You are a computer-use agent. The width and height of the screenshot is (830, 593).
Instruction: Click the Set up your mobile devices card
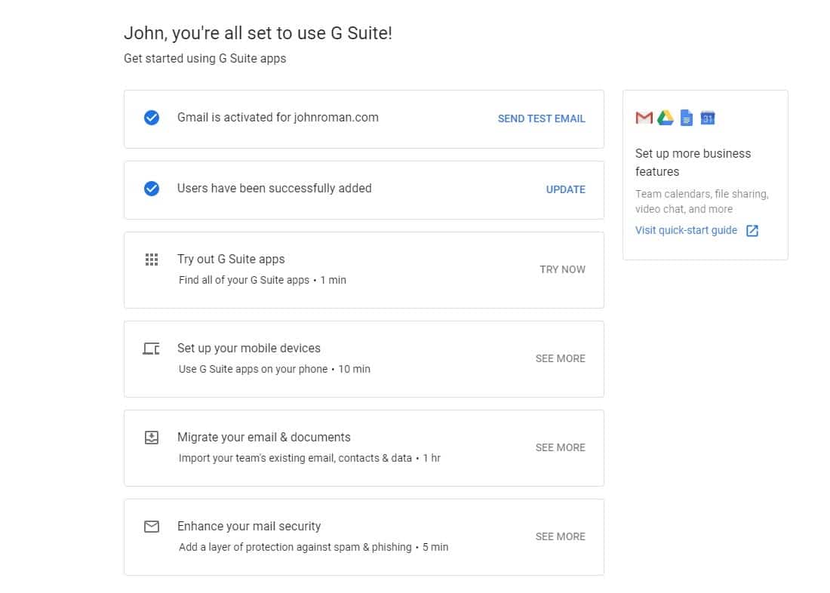pos(364,358)
